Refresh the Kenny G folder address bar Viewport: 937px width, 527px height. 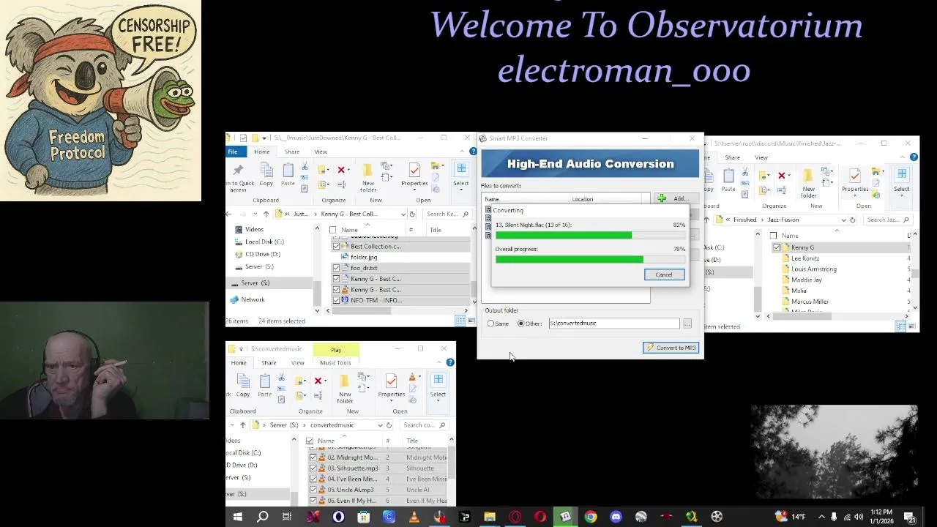[412, 214]
